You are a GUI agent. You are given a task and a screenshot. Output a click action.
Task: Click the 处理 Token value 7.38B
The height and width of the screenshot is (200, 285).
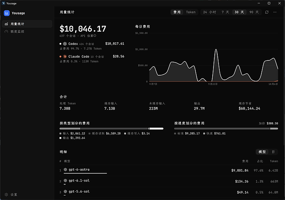[x=65, y=109]
